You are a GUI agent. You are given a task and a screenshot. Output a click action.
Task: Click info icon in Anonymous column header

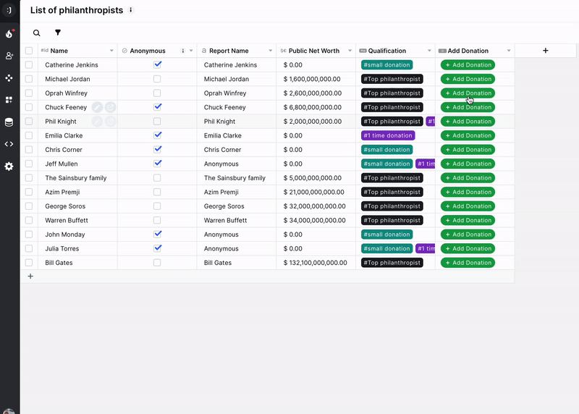183,51
